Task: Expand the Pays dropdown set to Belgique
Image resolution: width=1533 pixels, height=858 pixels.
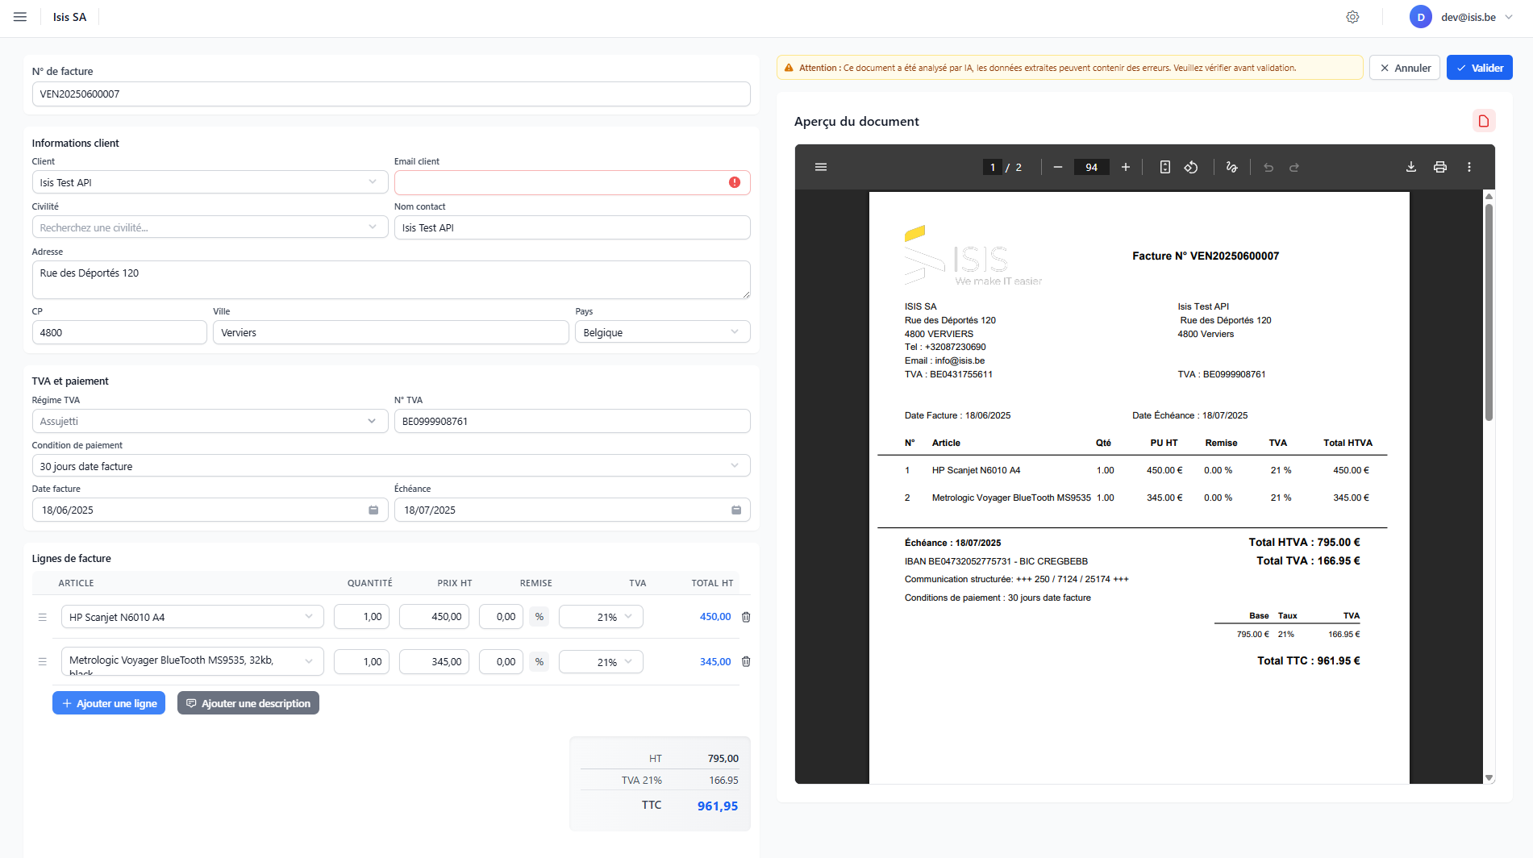Action: pyautogui.click(x=661, y=332)
